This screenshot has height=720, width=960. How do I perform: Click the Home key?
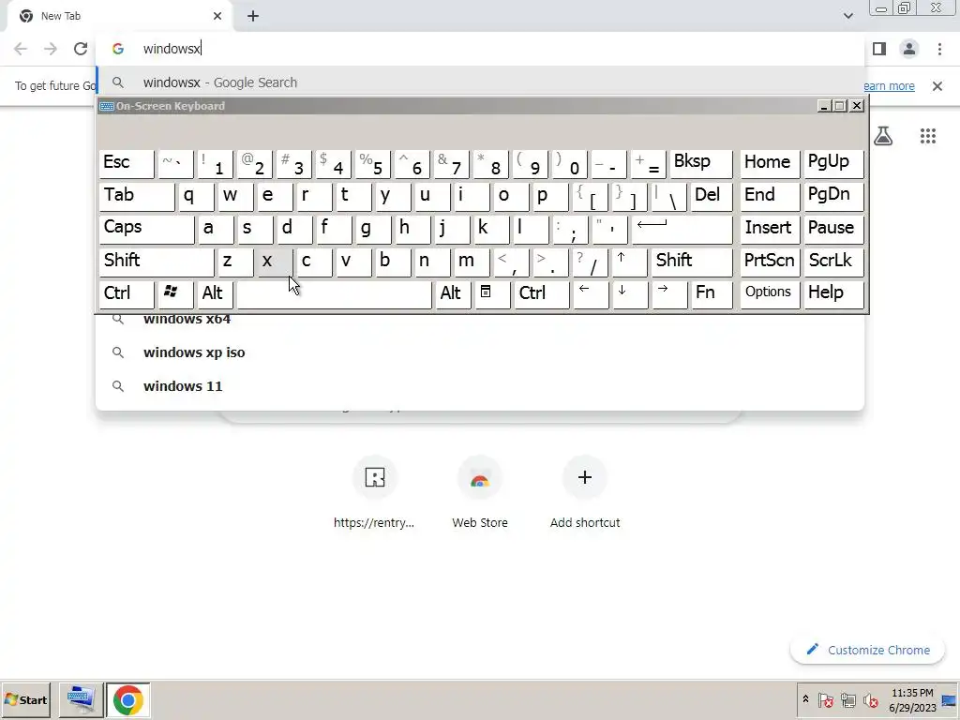coord(770,164)
